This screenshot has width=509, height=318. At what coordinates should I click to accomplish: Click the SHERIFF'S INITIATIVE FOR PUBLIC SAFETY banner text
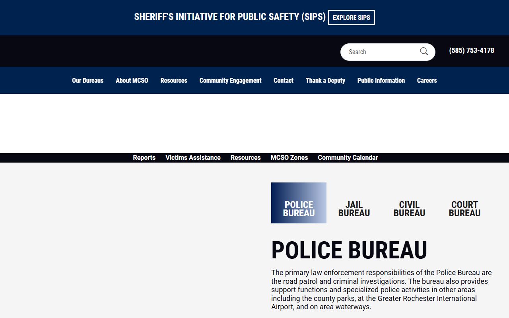tap(230, 17)
